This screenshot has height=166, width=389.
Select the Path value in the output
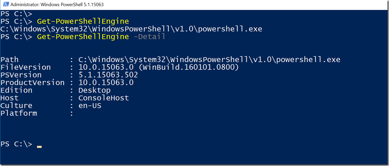point(209,60)
